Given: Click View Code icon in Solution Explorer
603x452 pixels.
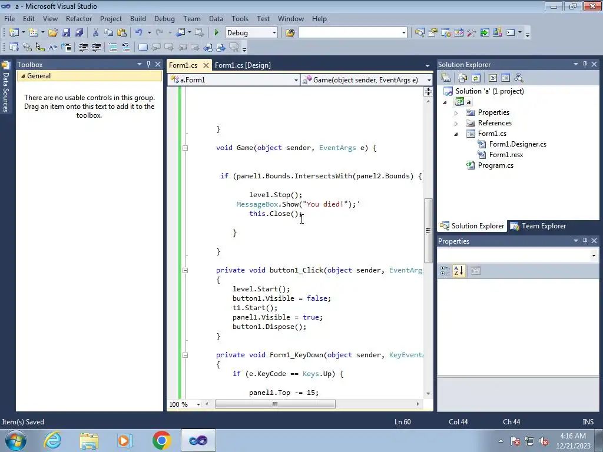Looking at the screenshot, I should coord(493,78).
